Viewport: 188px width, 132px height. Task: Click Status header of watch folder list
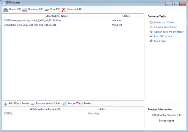pyautogui.click(x=102, y=109)
